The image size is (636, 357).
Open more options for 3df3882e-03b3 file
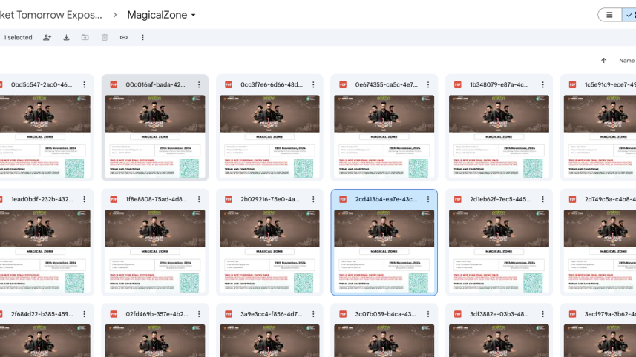coord(542,314)
